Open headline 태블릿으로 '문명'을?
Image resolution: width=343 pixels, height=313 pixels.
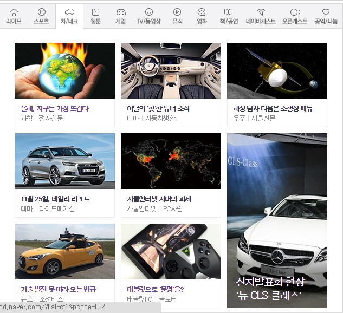point(156,289)
